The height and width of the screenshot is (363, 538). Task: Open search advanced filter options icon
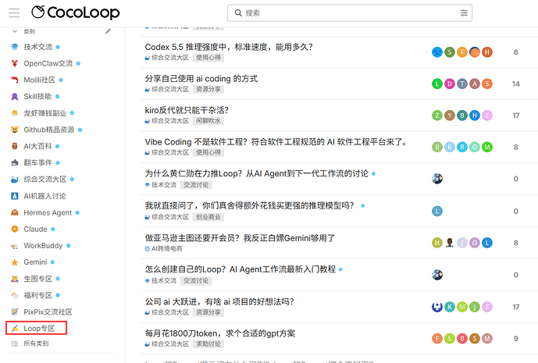[464, 13]
